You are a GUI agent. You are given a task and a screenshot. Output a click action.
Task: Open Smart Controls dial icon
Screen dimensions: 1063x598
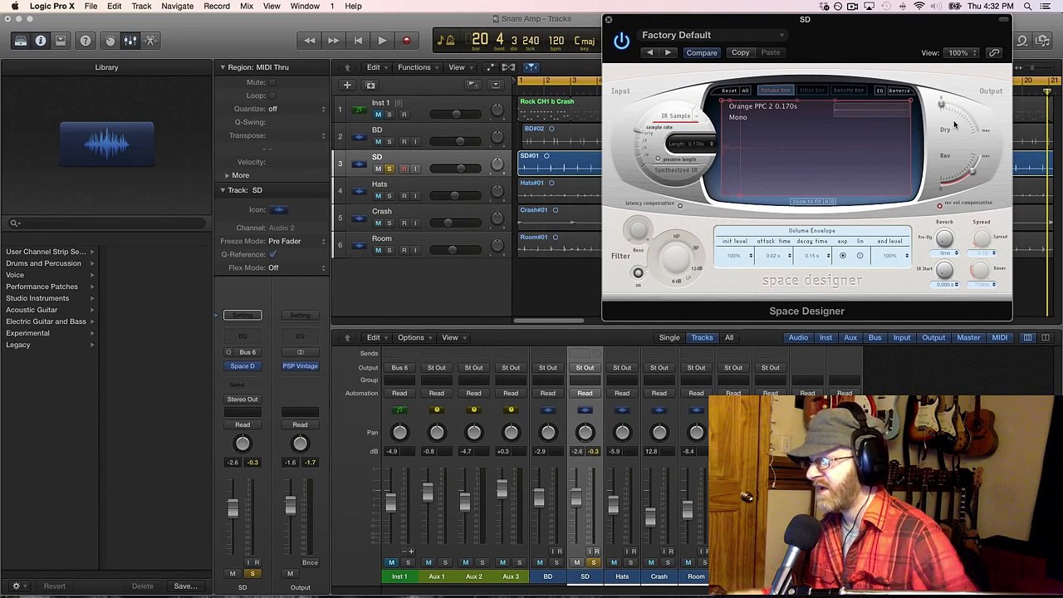[110, 41]
